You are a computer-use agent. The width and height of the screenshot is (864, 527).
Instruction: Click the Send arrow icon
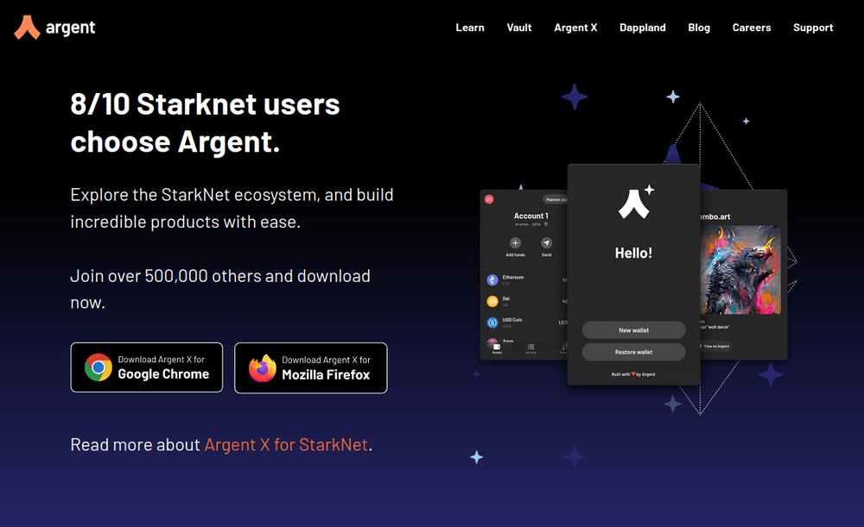pyautogui.click(x=546, y=242)
